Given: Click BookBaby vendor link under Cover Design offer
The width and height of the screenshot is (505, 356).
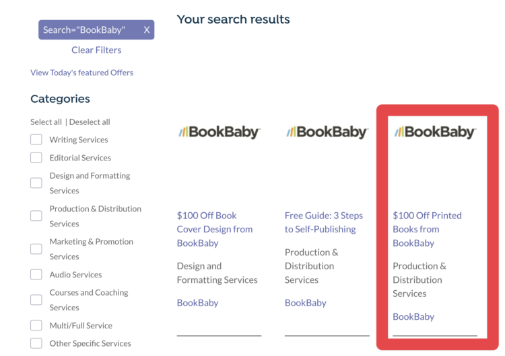Looking at the screenshot, I should [197, 303].
